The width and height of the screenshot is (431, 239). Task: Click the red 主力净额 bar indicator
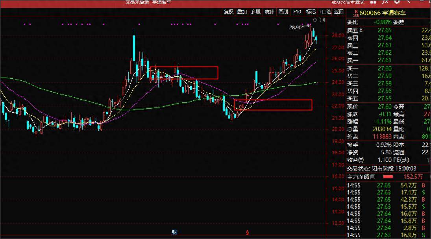(x=388, y=177)
